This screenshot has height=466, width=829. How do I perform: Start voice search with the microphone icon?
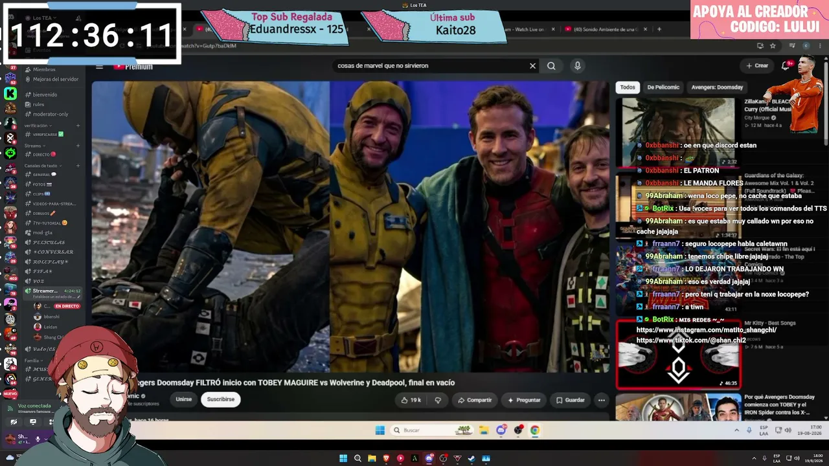577,65
